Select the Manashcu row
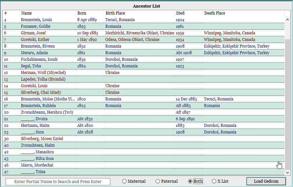Image resolution: width=293 pixels, height=187 pixels. [x=143, y=152]
